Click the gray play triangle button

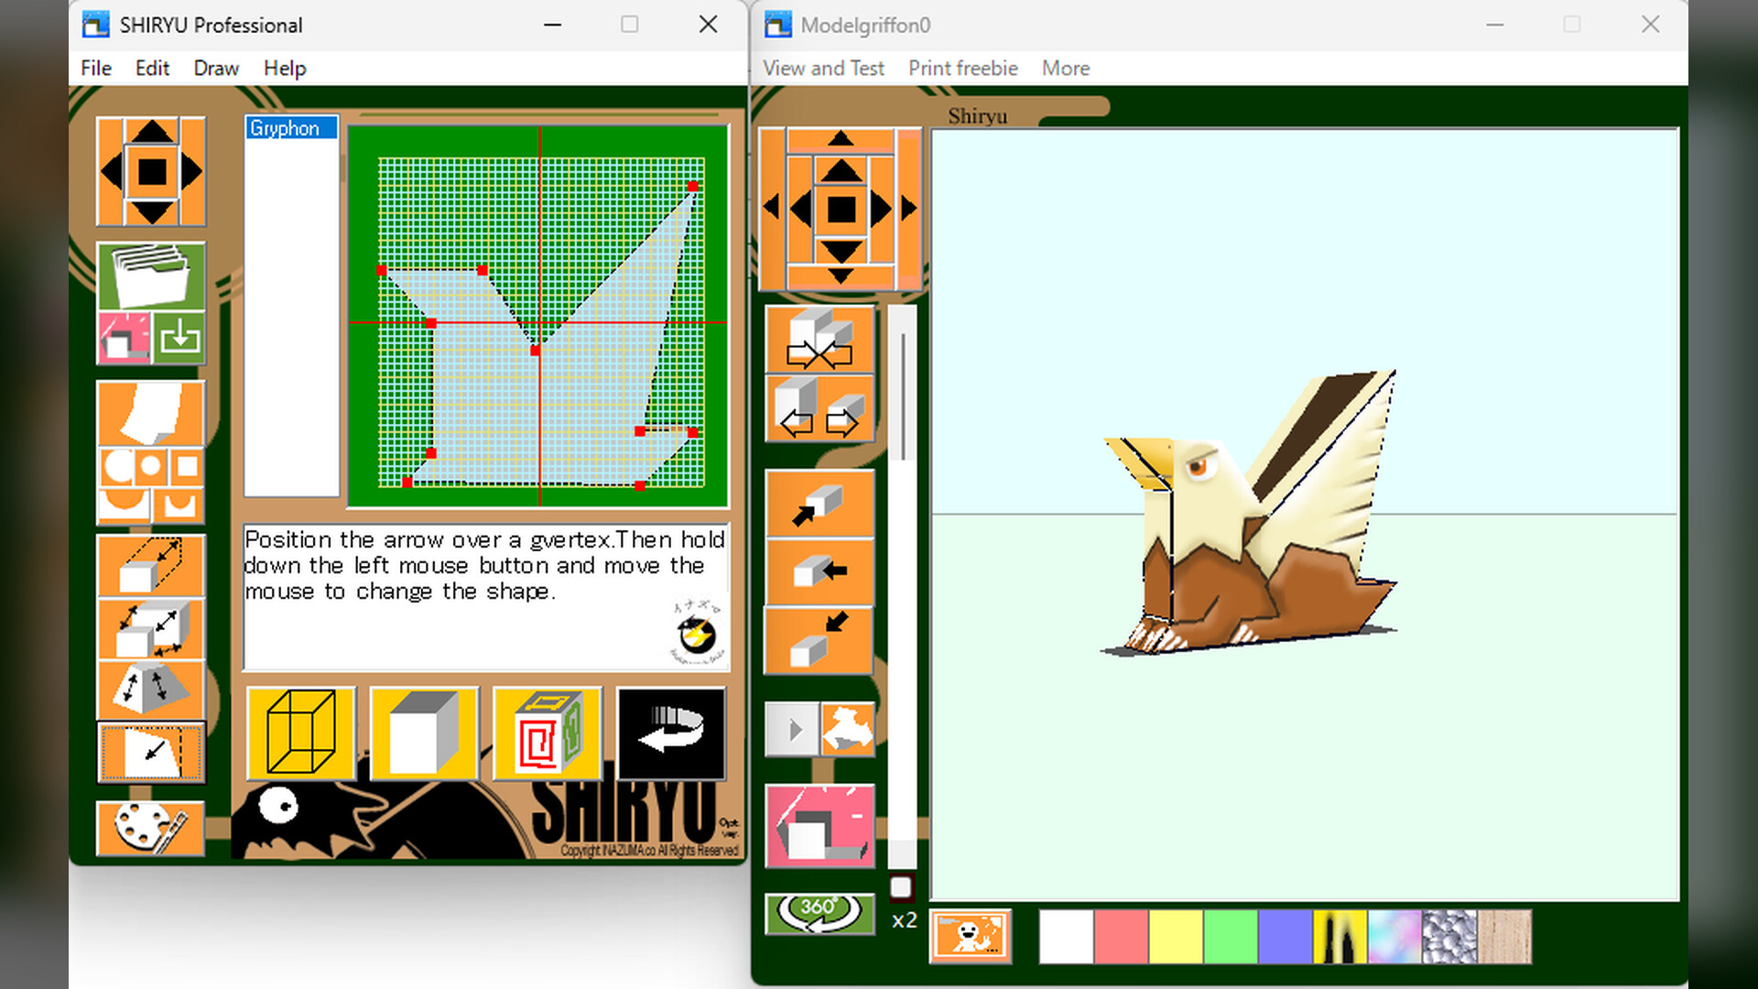click(x=793, y=730)
